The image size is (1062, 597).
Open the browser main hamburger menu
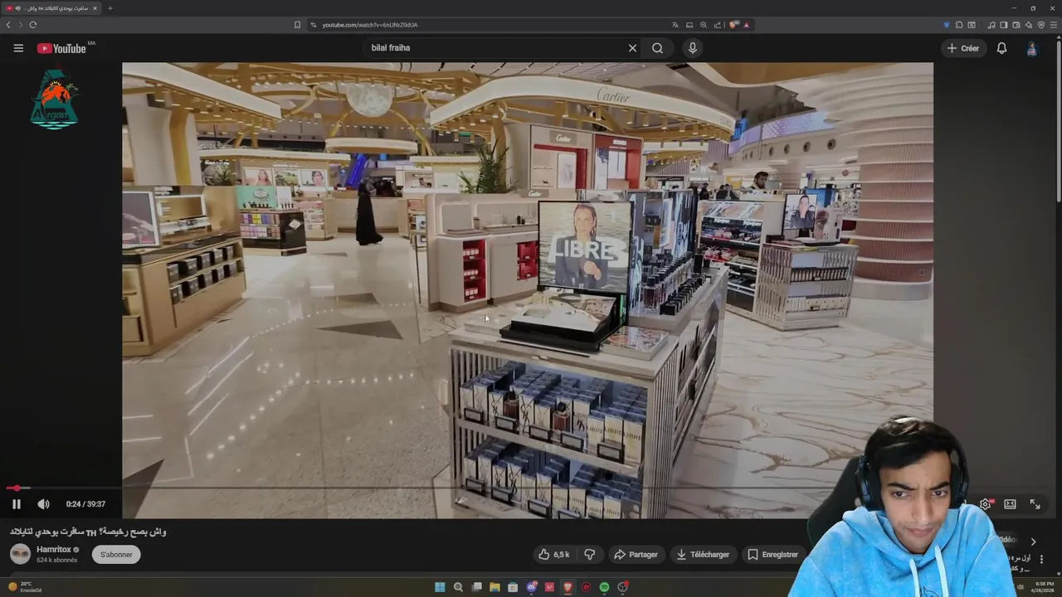1054,25
